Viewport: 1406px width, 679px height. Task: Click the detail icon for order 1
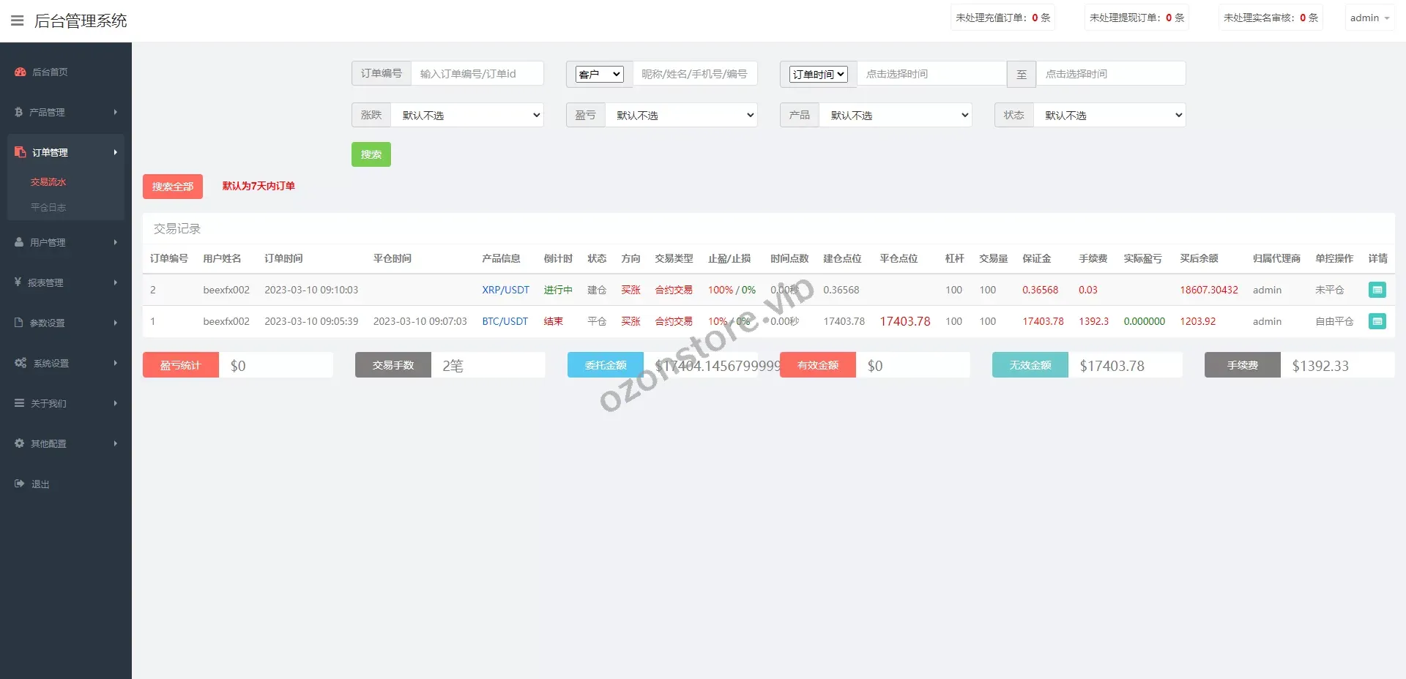point(1377,321)
